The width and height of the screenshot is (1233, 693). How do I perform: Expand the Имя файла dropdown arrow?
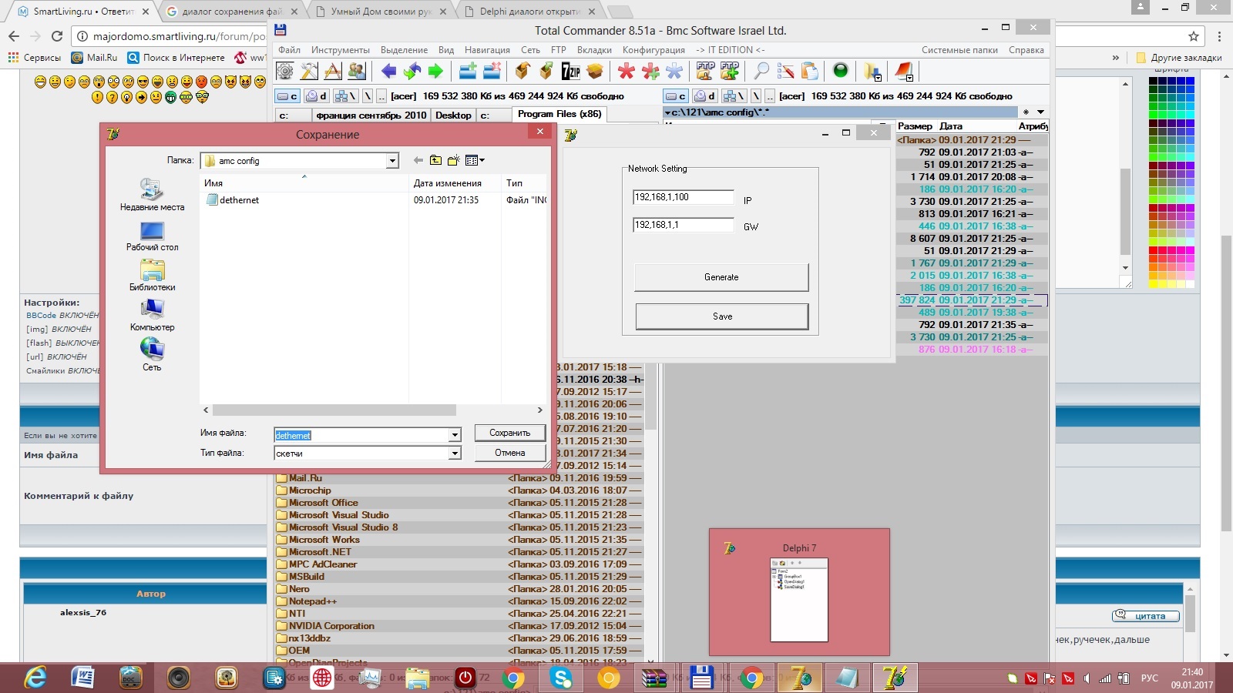click(455, 435)
